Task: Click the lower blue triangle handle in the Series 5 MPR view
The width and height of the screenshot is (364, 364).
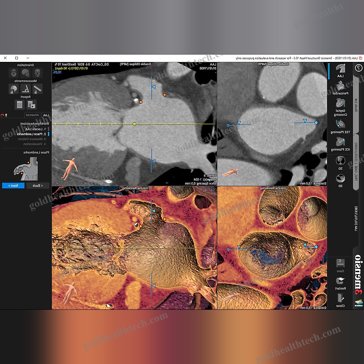Action: tap(154, 161)
